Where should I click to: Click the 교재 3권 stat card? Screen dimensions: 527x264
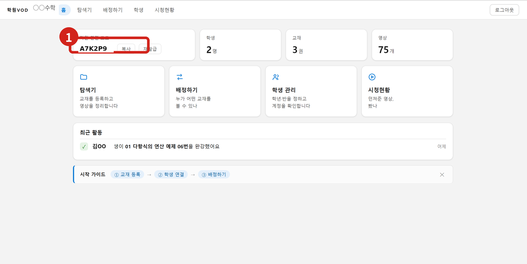(327, 45)
